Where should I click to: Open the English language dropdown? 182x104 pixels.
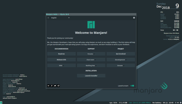pos(60,18)
